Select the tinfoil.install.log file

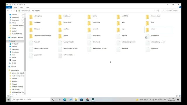pos(68,55)
